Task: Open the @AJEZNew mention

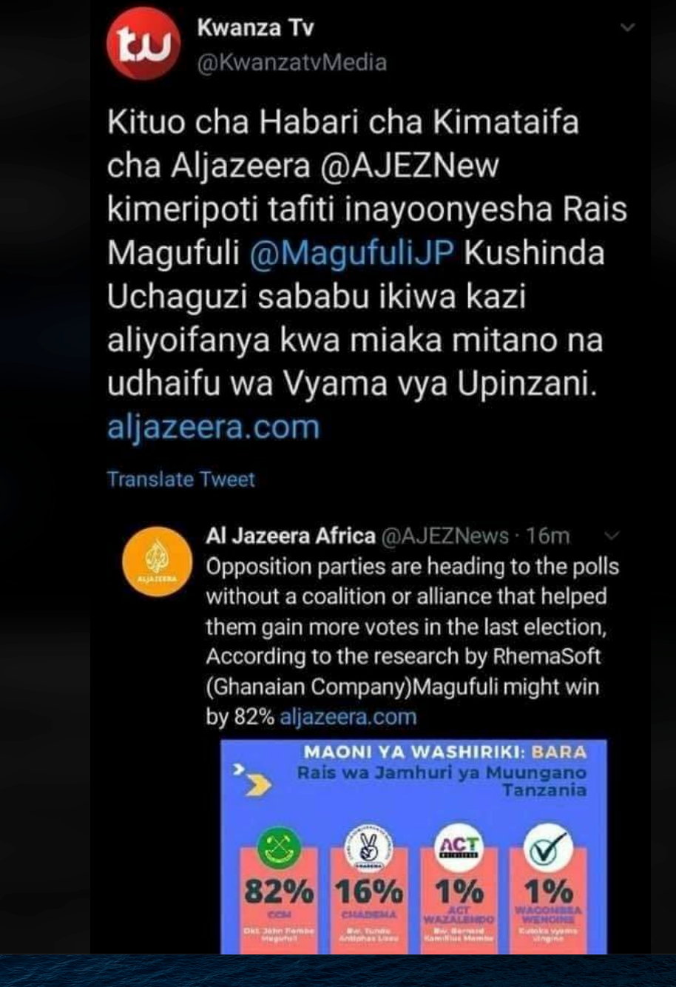Action: point(409,166)
